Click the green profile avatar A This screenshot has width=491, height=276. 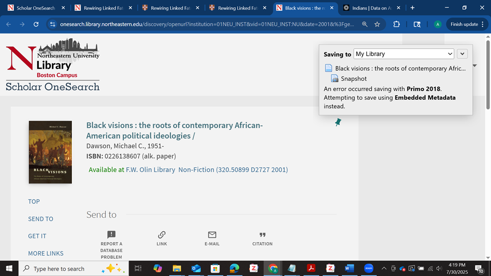(438, 24)
